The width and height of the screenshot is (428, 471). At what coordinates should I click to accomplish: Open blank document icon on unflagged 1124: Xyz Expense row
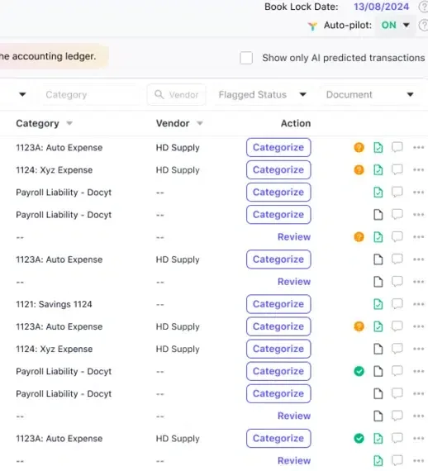tap(378, 349)
